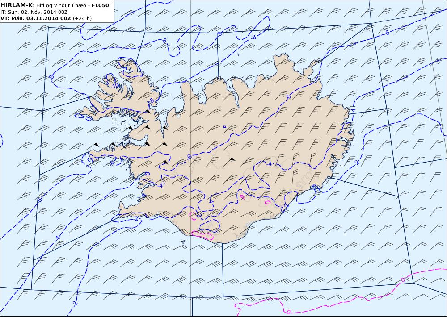This screenshot has width=447, height=317.
Task: Click the magenta 0 label on the bottom-edge isotherm
Action: coord(288,312)
